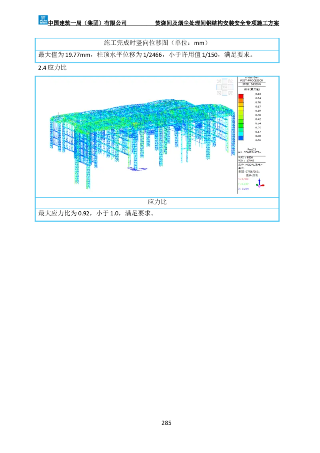This screenshot has height=453, width=320.
Task: Click the blue logo icon in page header
Action: point(42,19)
